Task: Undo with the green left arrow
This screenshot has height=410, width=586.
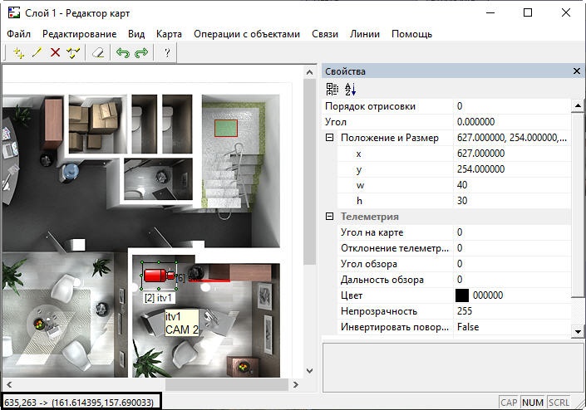Action: (x=123, y=53)
